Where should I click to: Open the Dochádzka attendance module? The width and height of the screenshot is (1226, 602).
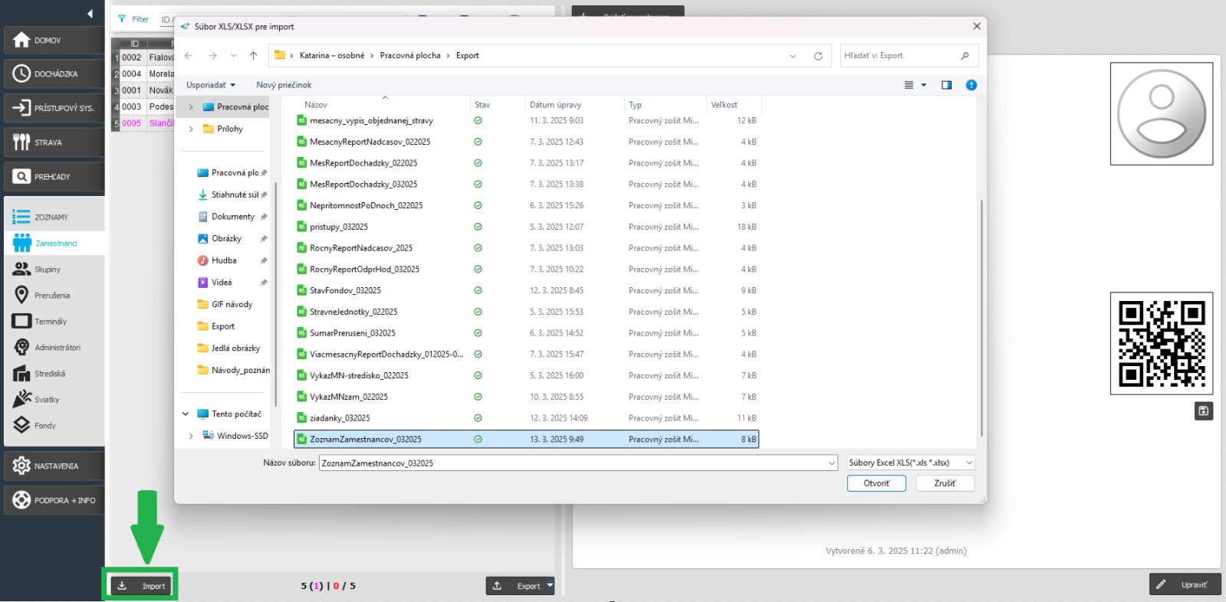point(53,74)
